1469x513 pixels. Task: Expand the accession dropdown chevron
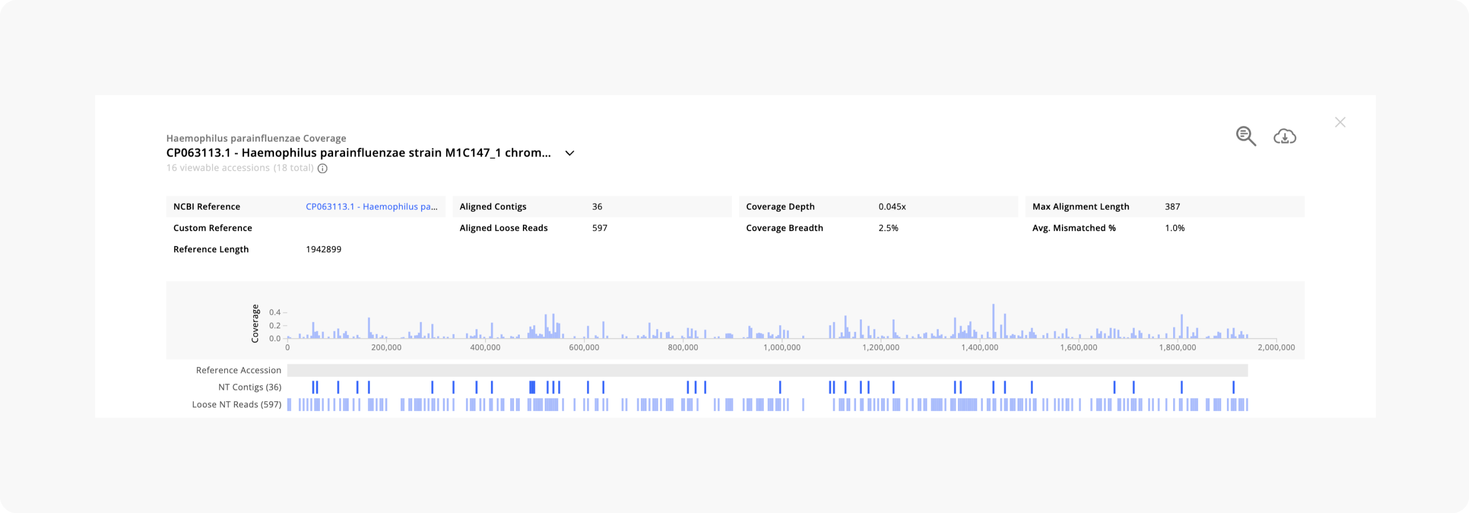tap(569, 153)
